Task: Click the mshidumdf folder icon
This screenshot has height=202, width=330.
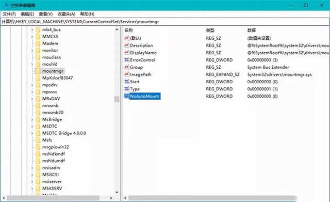Action: [38, 161]
